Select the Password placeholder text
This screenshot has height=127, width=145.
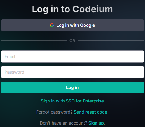[14, 72]
